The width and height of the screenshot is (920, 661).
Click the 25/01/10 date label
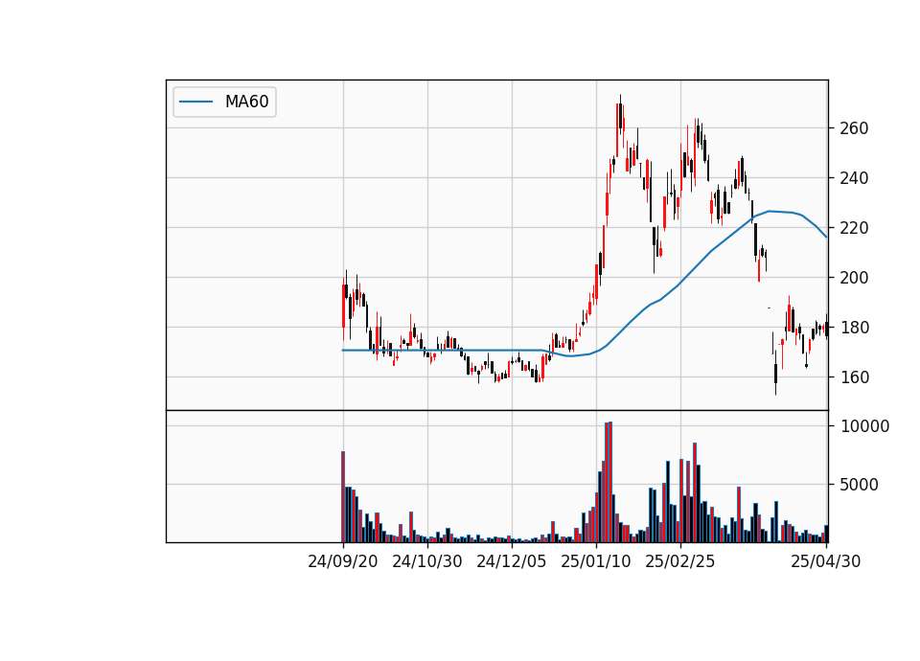[596, 561]
